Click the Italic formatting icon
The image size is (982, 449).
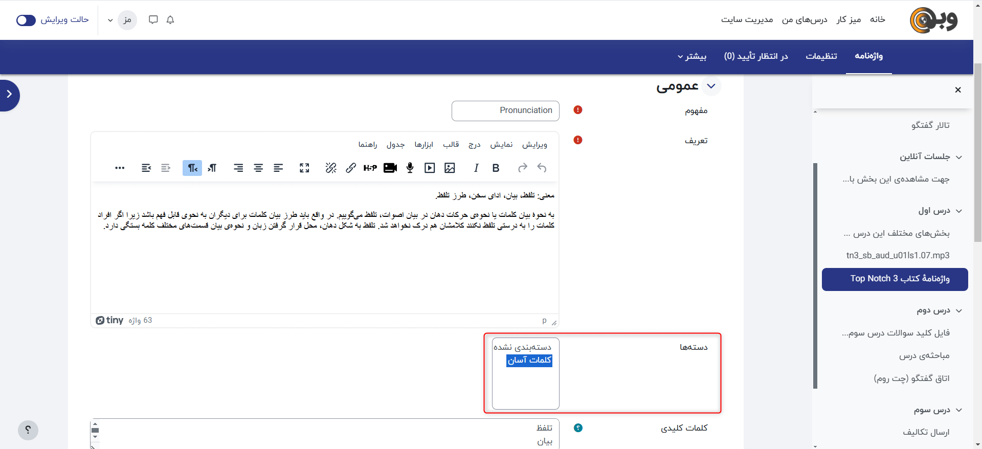click(x=476, y=168)
